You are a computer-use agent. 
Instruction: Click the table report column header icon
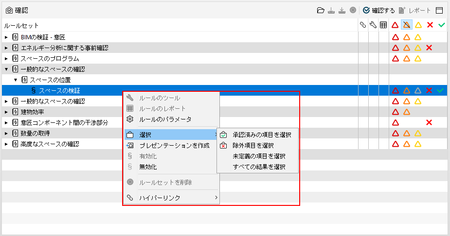click(383, 25)
